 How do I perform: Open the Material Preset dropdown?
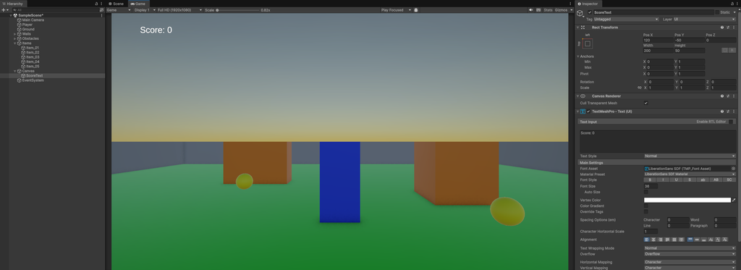690,174
